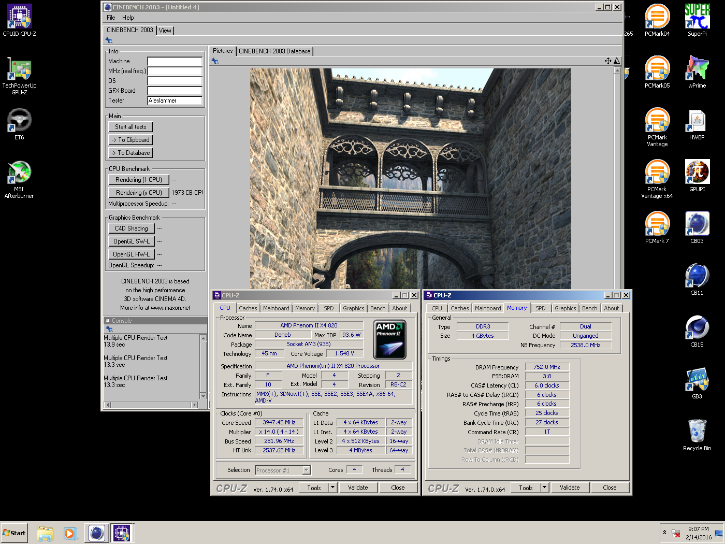The image size is (725, 544).
Task: Show hidden tray icons arrow
Action: [664, 532]
